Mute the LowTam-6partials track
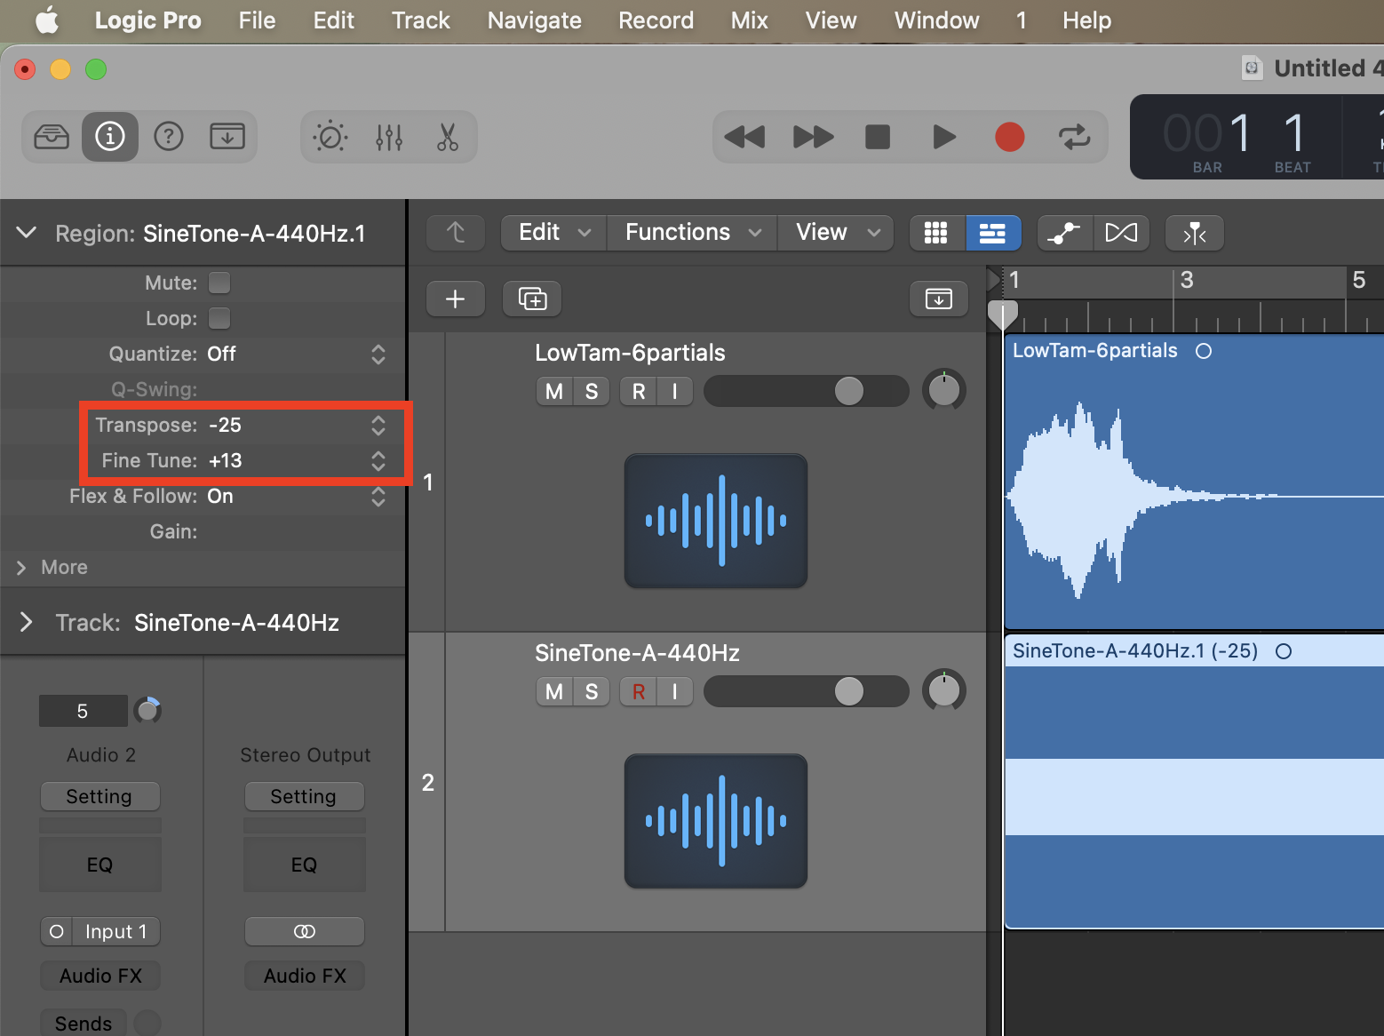The height and width of the screenshot is (1036, 1384). 554,392
